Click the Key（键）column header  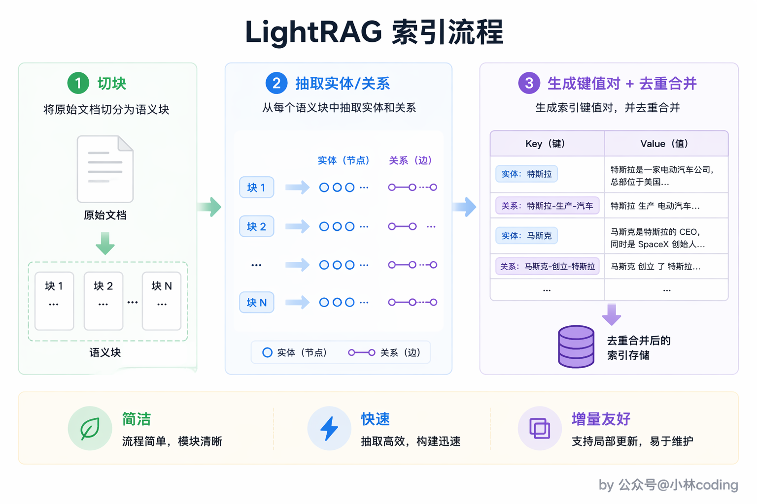point(548,144)
